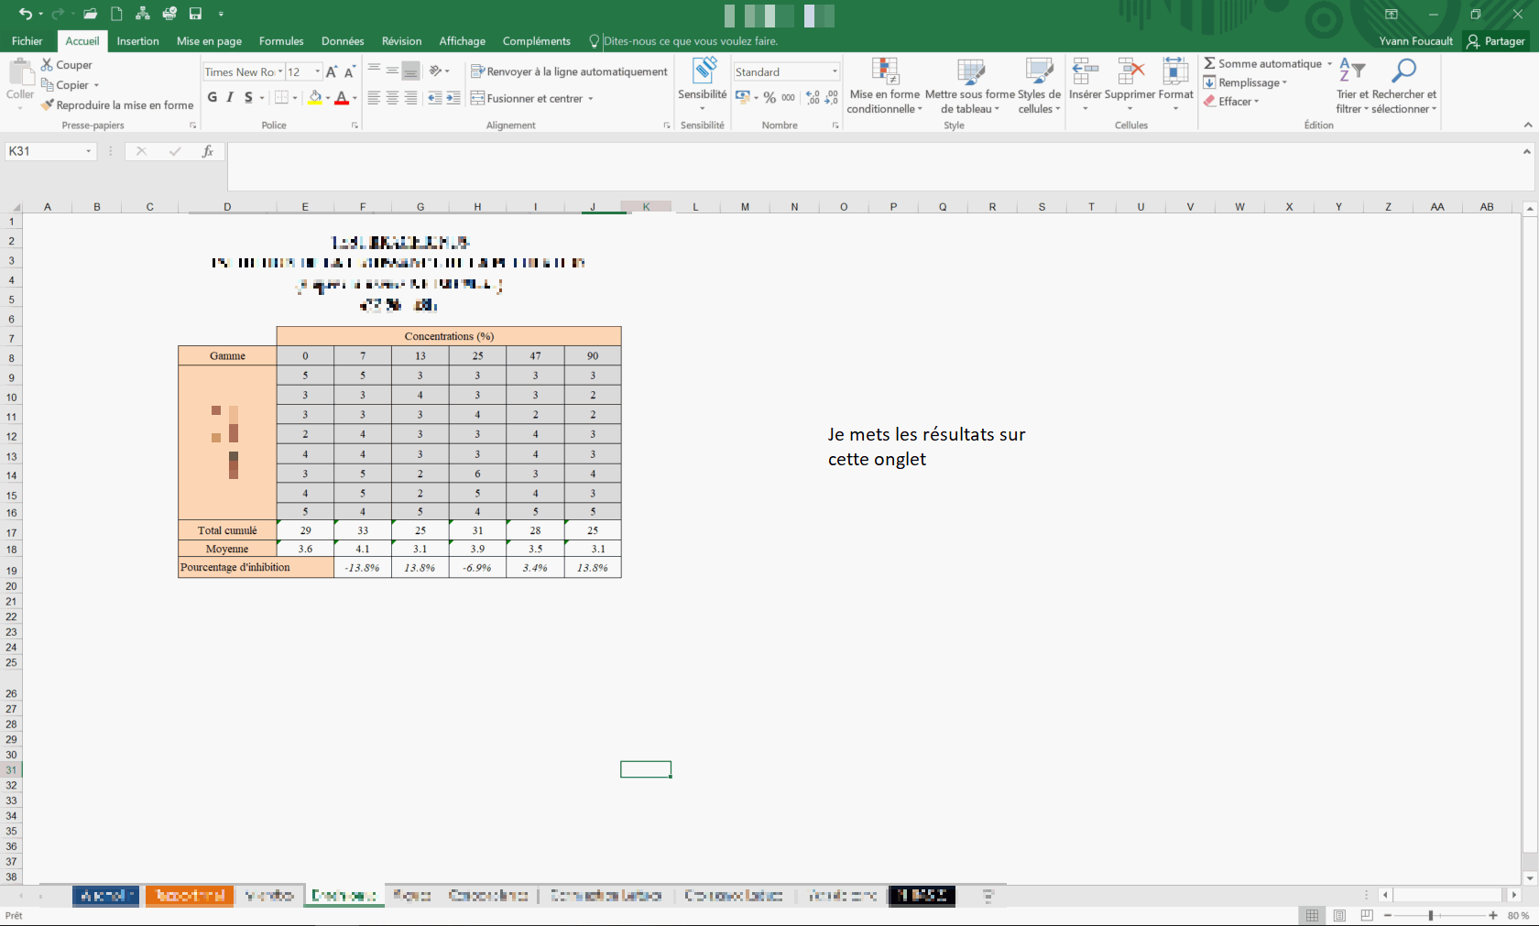Screen dimensions: 1539x926
Task: Switch to the Formules ribbon tab
Action: (x=281, y=41)
